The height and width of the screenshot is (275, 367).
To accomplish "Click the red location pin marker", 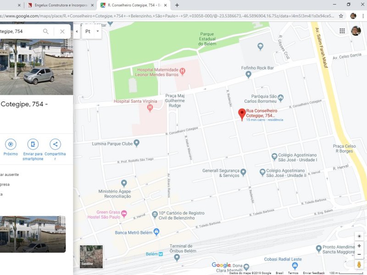I will [x=242, y=114].
